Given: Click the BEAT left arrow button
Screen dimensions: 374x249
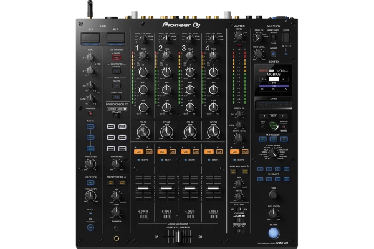Looking at the screenshot, I should point(264,116).
